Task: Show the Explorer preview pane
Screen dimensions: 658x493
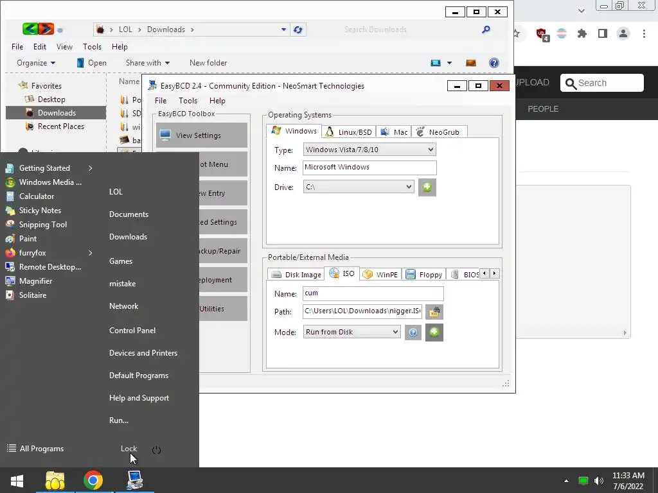Action: point(471,63)
